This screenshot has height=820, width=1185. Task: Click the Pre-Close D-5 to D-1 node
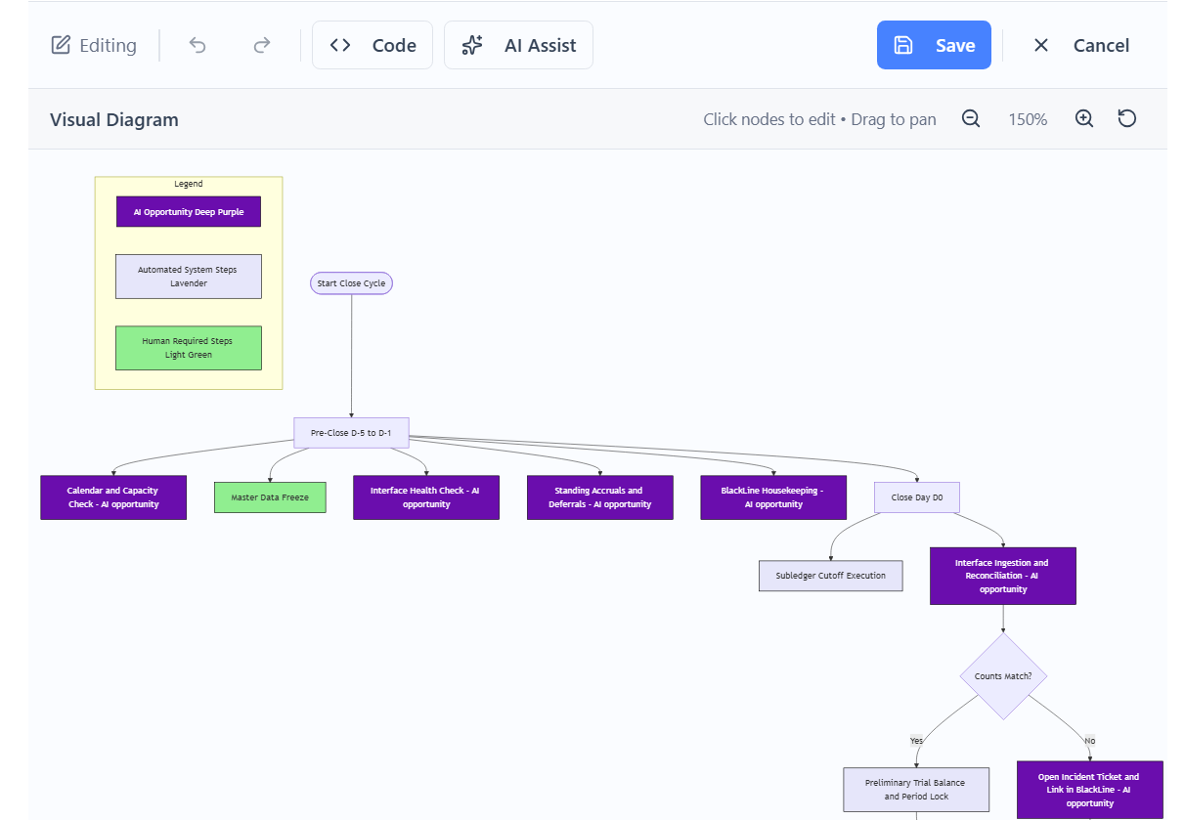351,432
